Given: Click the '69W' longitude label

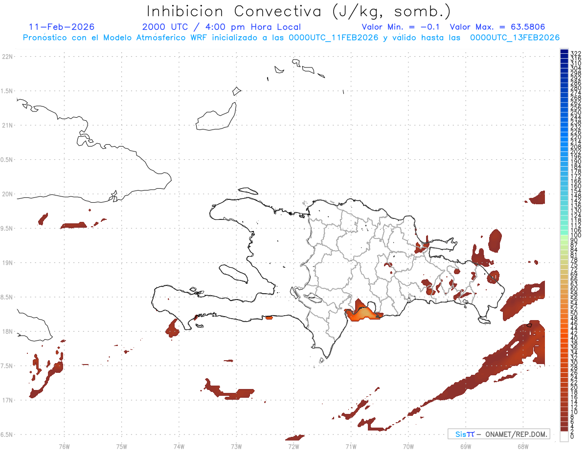Looking at the screenshot, I should coord(465,446).
